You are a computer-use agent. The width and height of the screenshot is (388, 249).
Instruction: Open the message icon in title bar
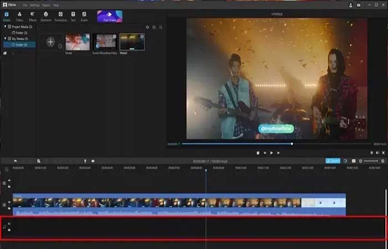pos(359,5)
